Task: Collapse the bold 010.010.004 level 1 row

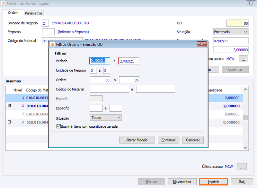Action: [9, 106]
